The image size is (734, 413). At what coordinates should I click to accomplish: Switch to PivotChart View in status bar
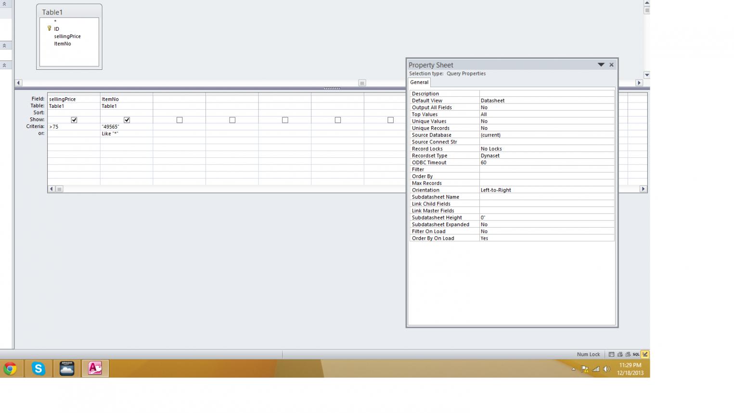point(628,354)
